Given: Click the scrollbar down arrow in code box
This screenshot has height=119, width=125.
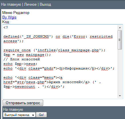Looking at the screenshot, I should 120,96.
